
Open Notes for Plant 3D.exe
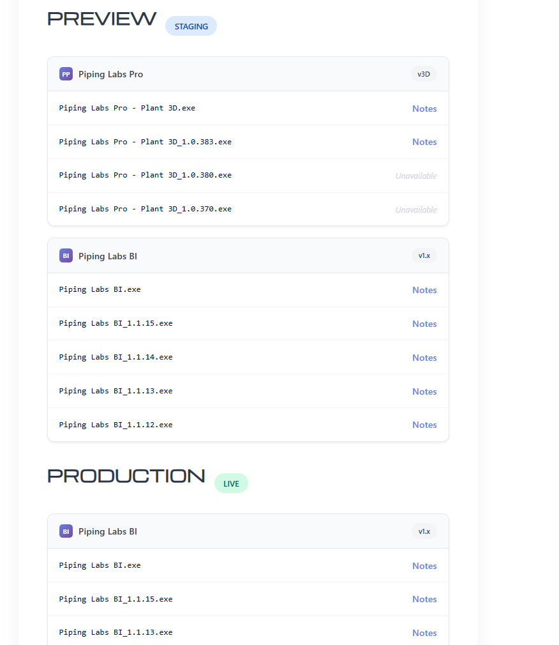point(424,109)
